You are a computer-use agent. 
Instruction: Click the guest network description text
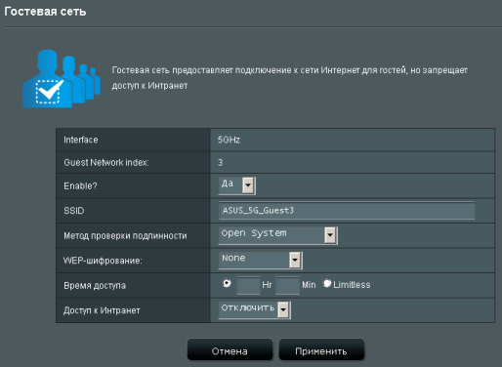[x=289, y=78]
